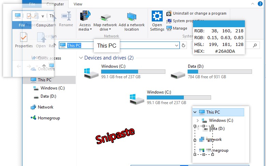This screenshot has width=266, height=166.
Task: Click the Quick access label in the navigation pane
Action: click(49, 58)
